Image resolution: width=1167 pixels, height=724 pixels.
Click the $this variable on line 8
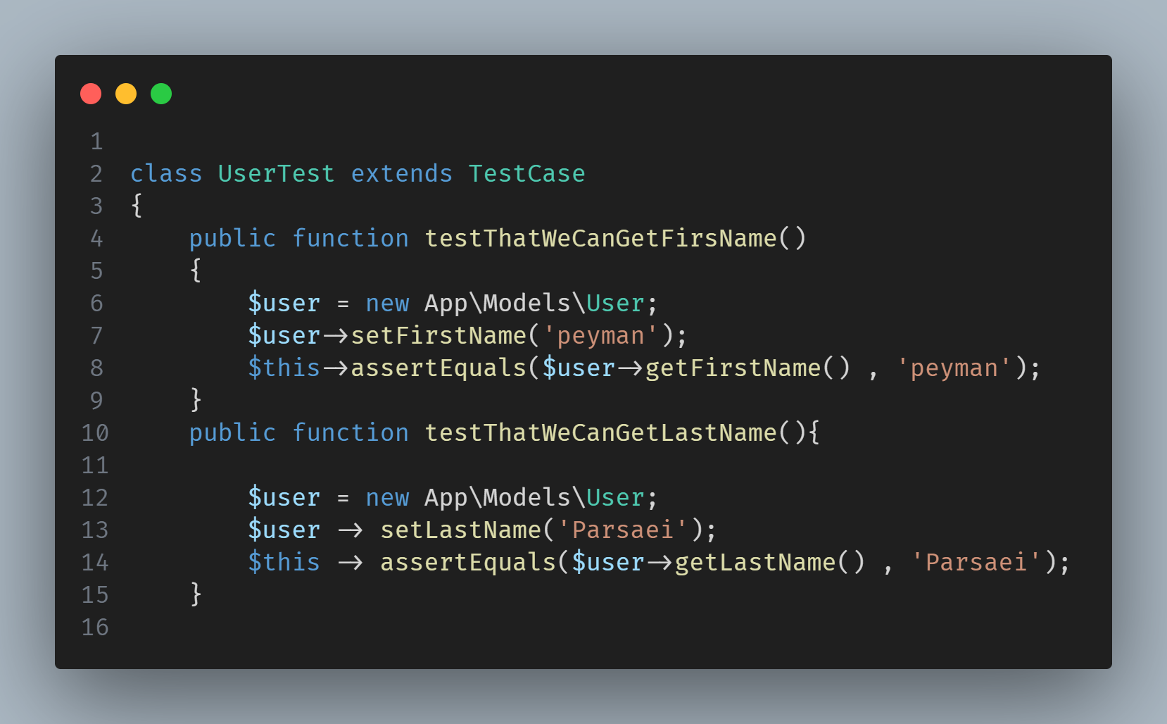[x=284, y=368]
